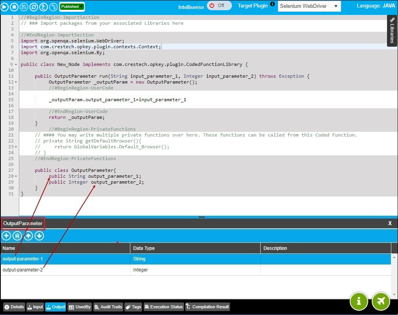398x315 pixels.
Task: Click the 'import org.openqa.selenium.By;' line
Action: coord(63,53)
